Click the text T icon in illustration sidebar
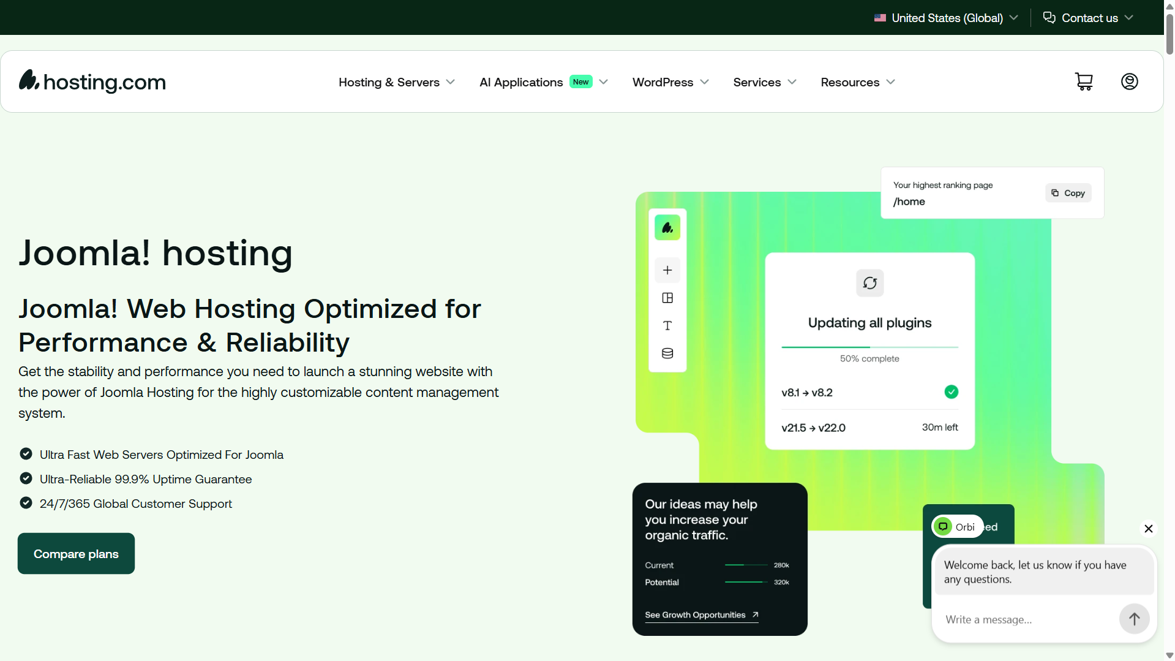 click(x=667, y=325)
